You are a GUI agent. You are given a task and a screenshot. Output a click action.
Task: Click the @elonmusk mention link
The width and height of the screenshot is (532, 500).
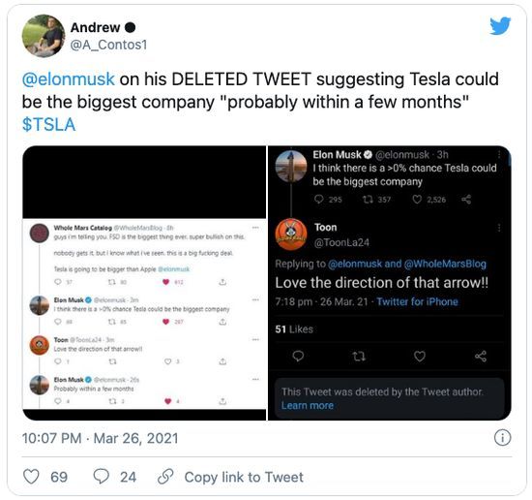click(x=69, y=79)
